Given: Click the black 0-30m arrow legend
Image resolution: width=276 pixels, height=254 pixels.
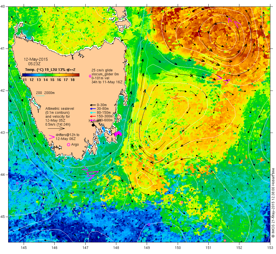Looking at the screenshot, I should (x=93, y=105).
